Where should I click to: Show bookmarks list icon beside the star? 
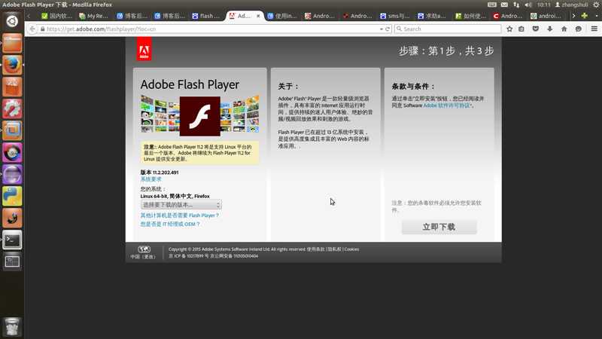pos(521,29)
